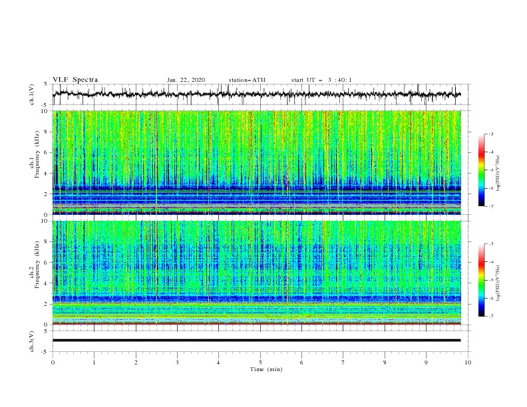The width and height of the screenshot is (527, 407).
Task: Click inside the ch.1 spectrogram panel
Action: coord(257,162)
